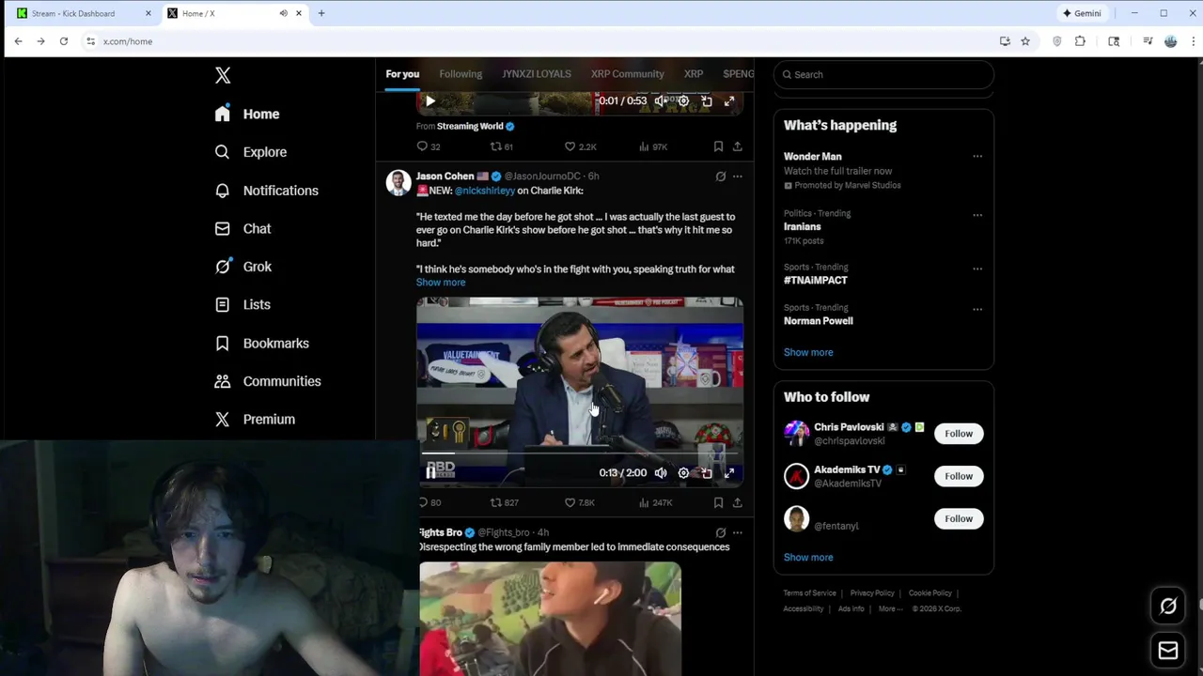Mute the Jason Cohen video player
The width and height of the screenshot is (1203, 676).
pos(661,473)
